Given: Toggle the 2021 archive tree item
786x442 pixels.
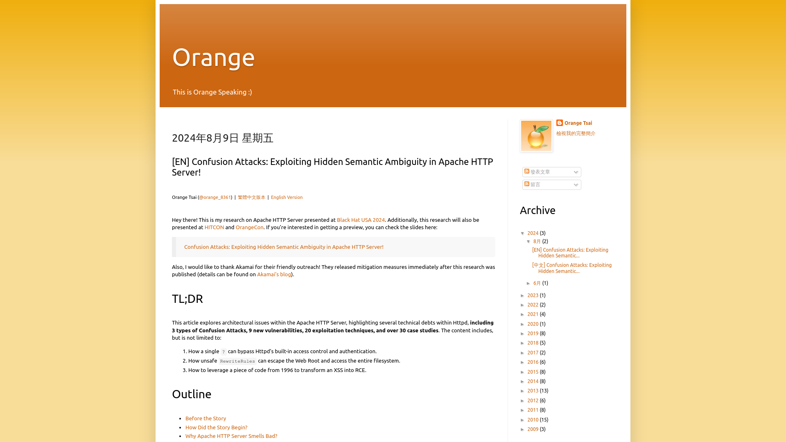Looking at the screenshot, I should (523, 315).
